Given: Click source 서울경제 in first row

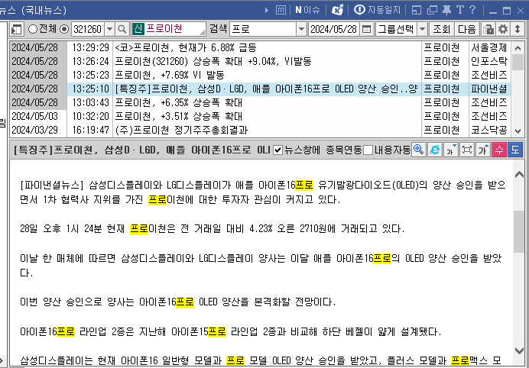Looking at the screenshot, I should 488,48.
